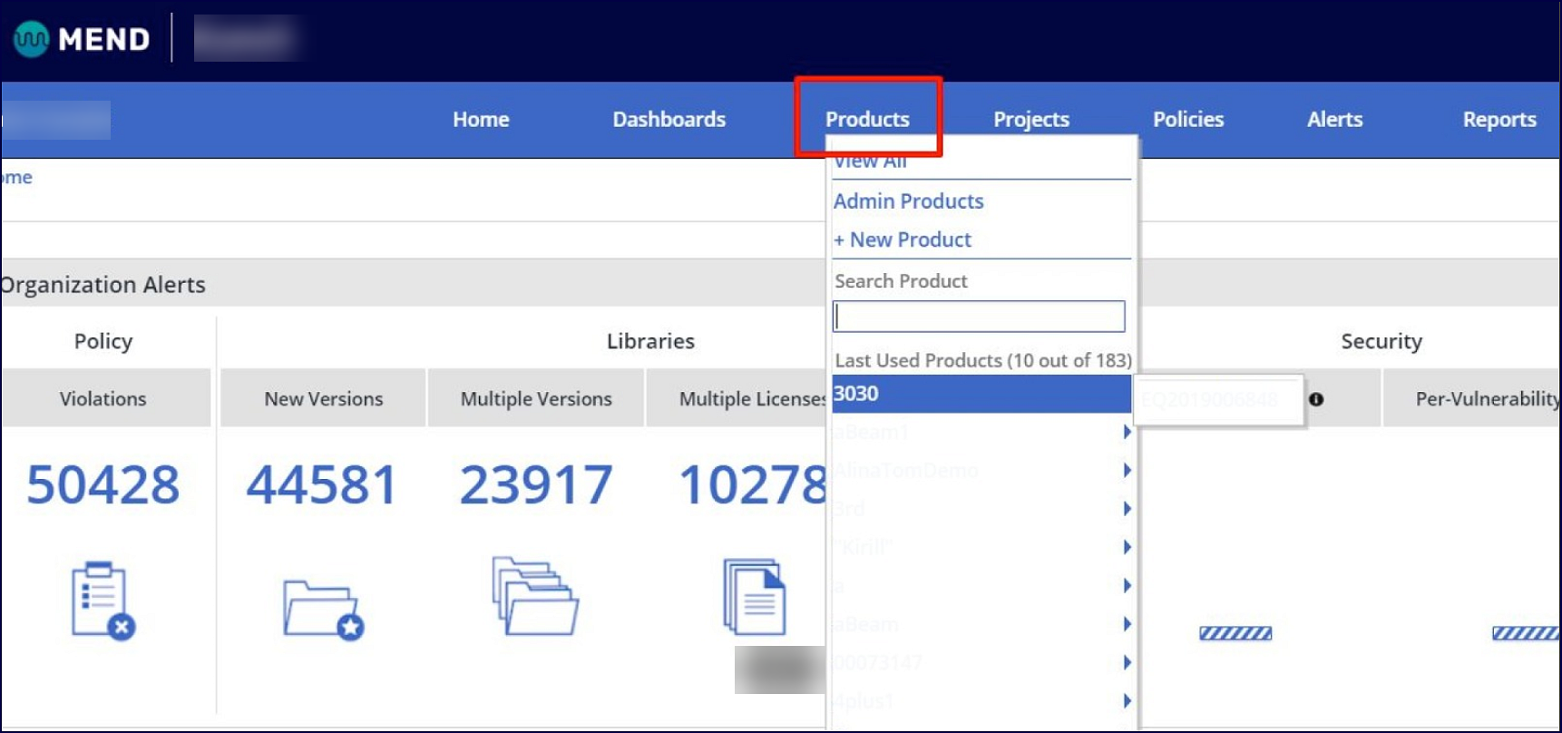
Task: Select the highlighted 3030 product entry
Action: 980,394
